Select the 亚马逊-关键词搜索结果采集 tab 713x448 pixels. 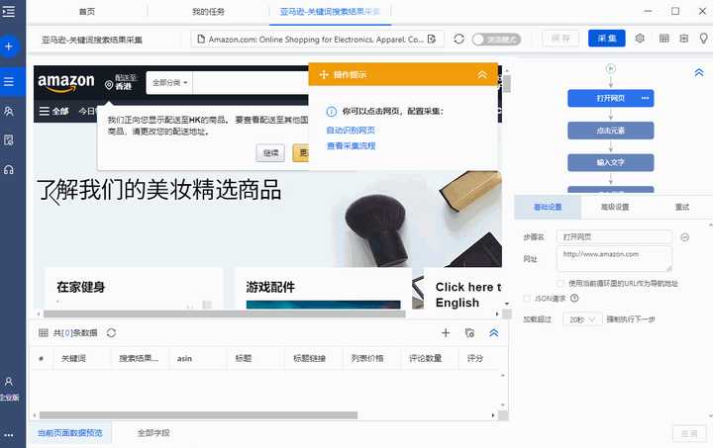[330, 11]
